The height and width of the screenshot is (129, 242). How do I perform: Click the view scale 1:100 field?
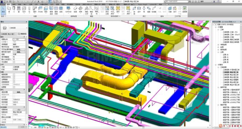point(19,39)
